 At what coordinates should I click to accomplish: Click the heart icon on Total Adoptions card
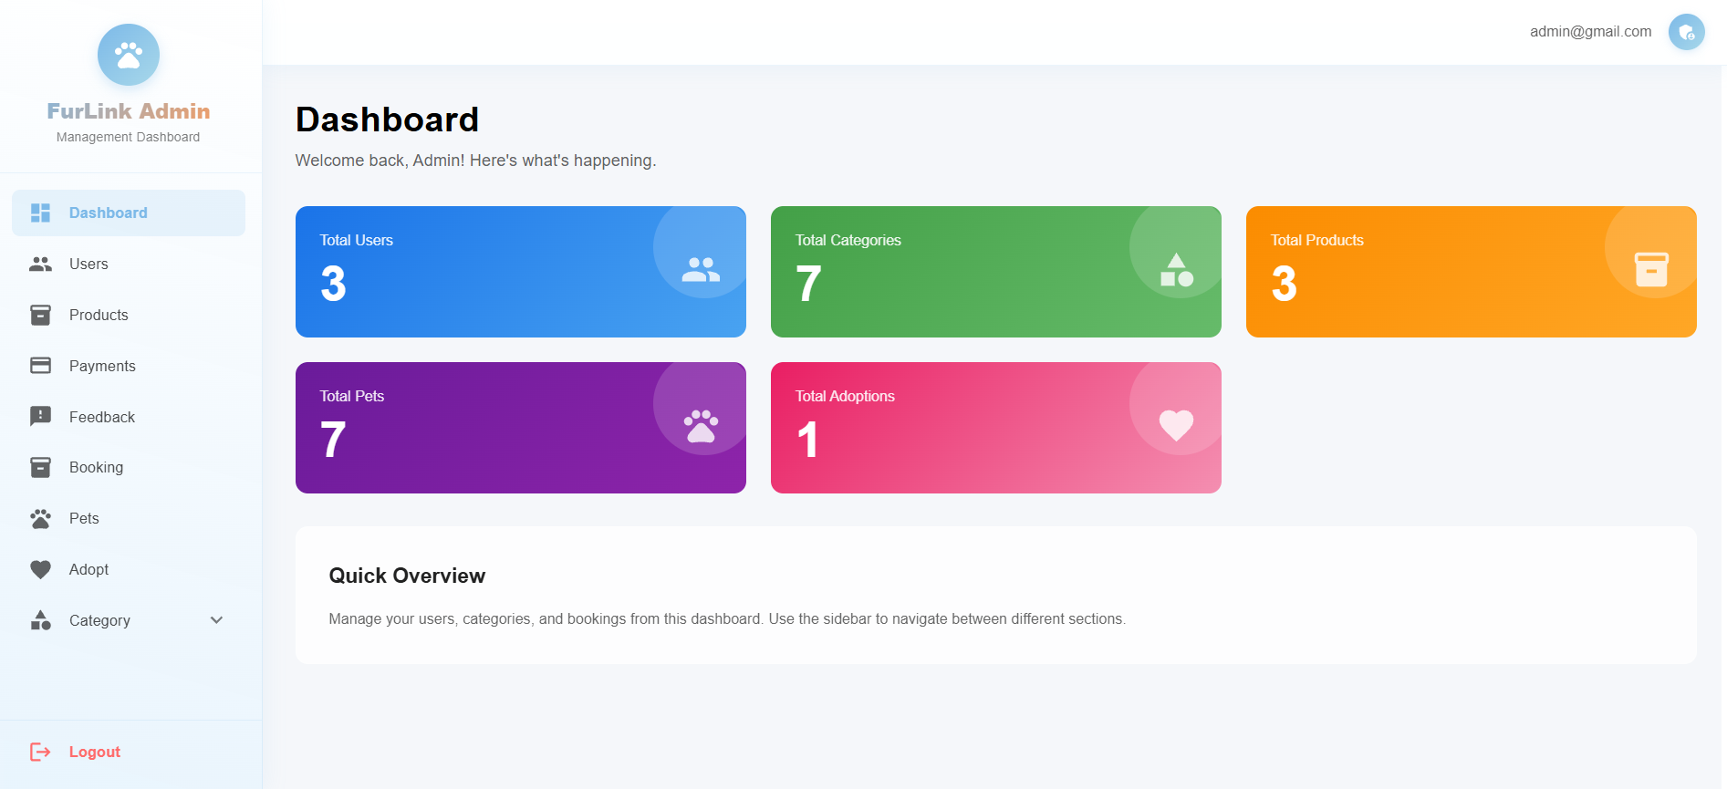click(x=1176, y=426)
